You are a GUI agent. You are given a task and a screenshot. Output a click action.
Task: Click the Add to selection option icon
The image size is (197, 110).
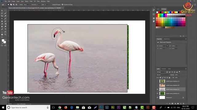(x=11, y=5)
